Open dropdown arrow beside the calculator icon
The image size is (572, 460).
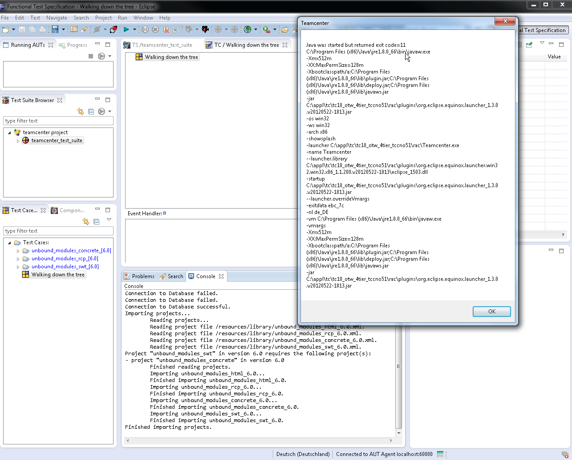tap(63, 30)
